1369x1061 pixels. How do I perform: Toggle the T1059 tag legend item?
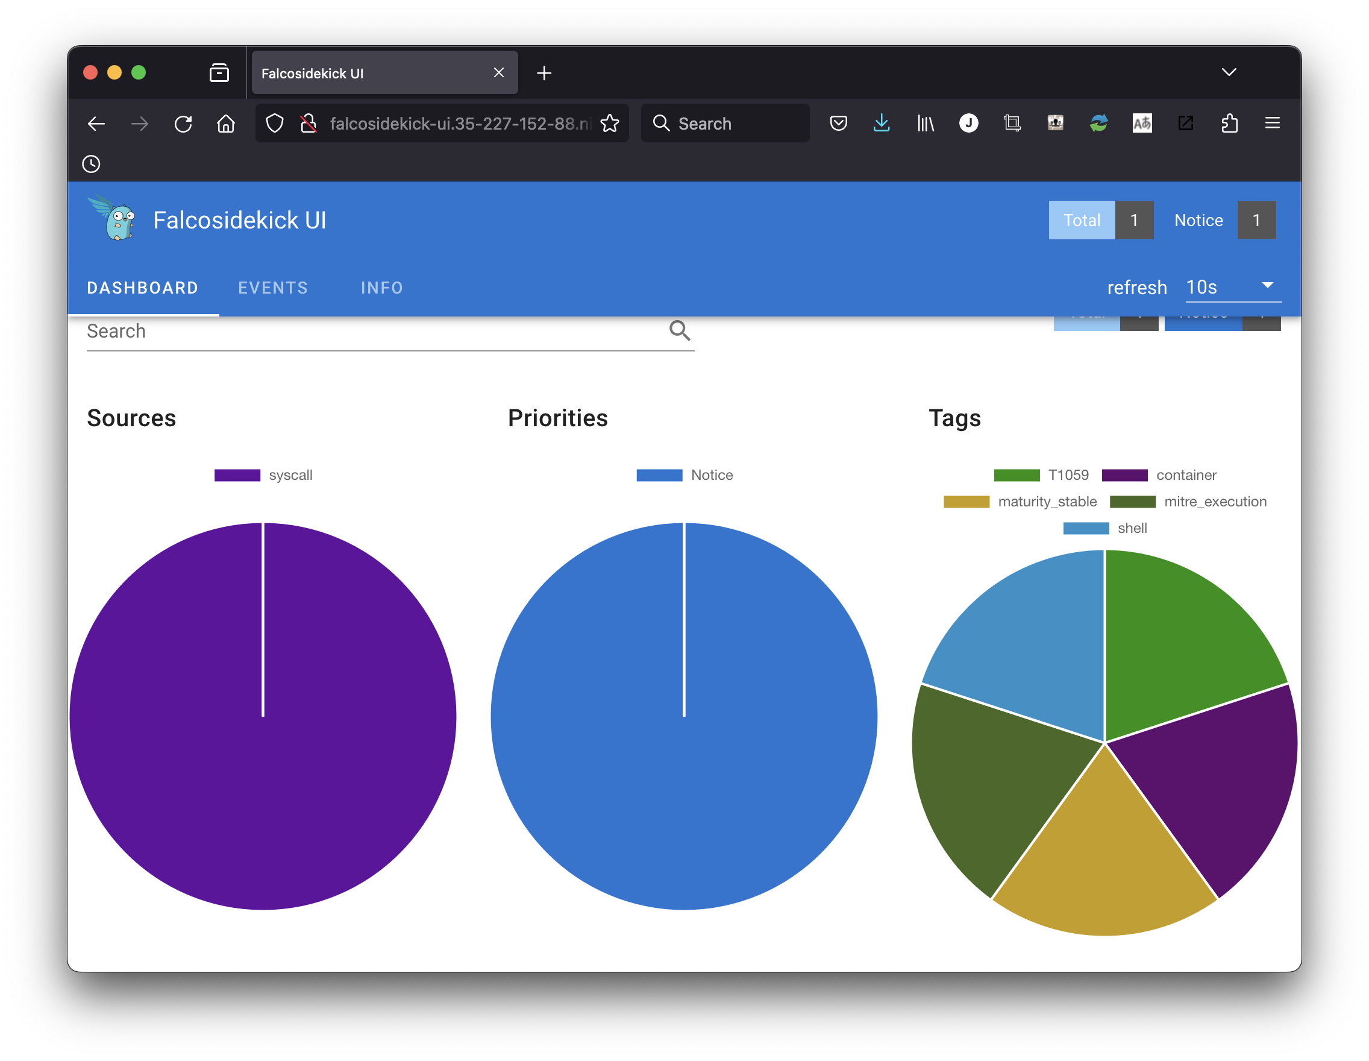pyautogui.click(x=1041, y=475)
